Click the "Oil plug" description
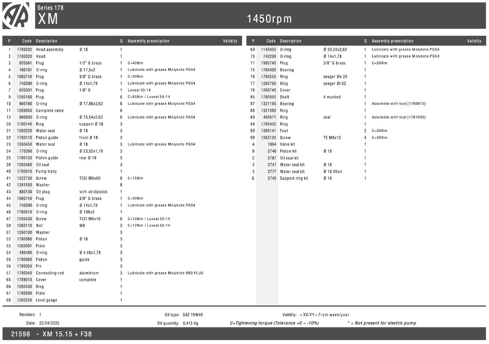489x344 pixels. pos(43,192)
